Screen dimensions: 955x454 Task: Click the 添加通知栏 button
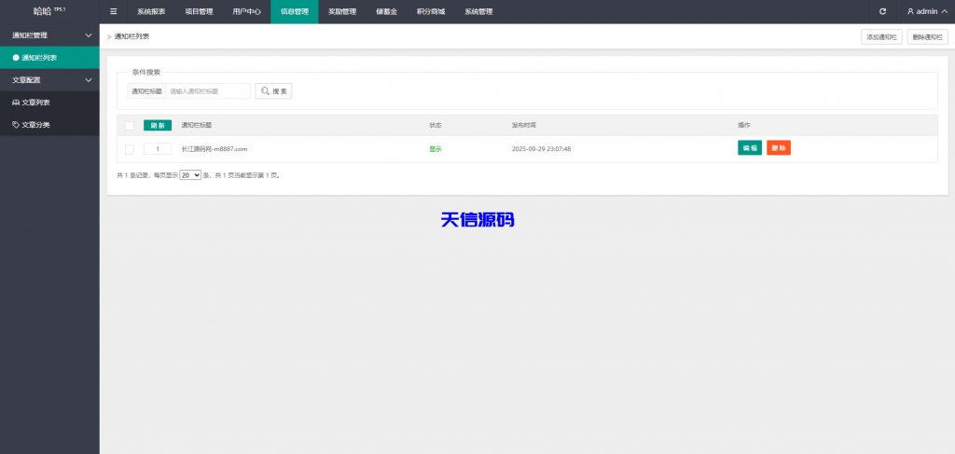point(881,36)
